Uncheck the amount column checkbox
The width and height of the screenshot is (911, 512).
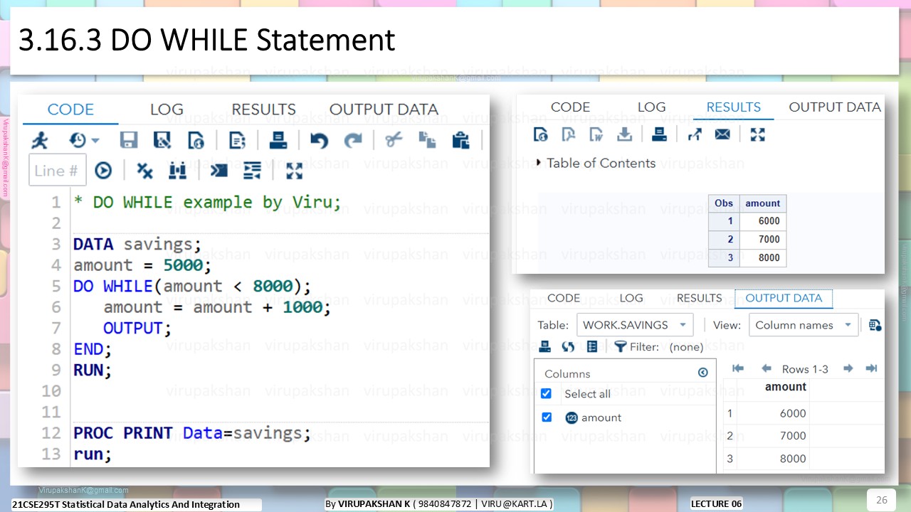[x=547, y=417]
